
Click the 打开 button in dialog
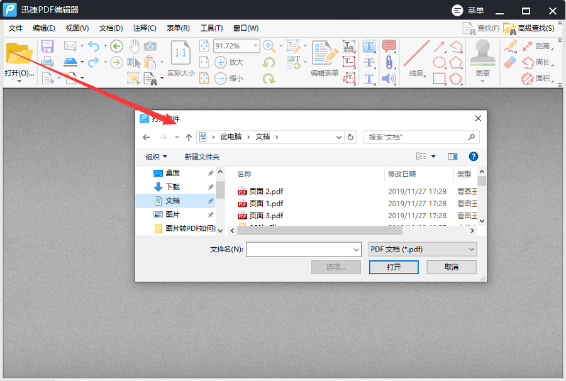pyautogui.click(x=394, y=267)
